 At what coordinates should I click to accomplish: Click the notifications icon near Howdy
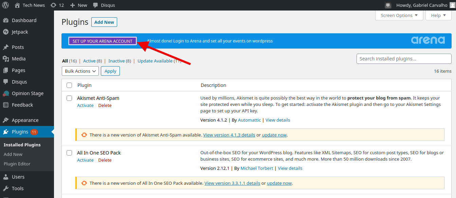(x=388, y=5)
